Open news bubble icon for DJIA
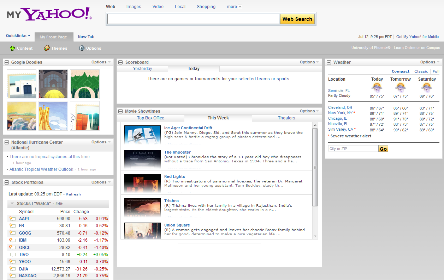 (x=13, y=269)
